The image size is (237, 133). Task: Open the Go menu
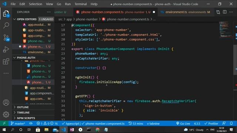[59, 4]
